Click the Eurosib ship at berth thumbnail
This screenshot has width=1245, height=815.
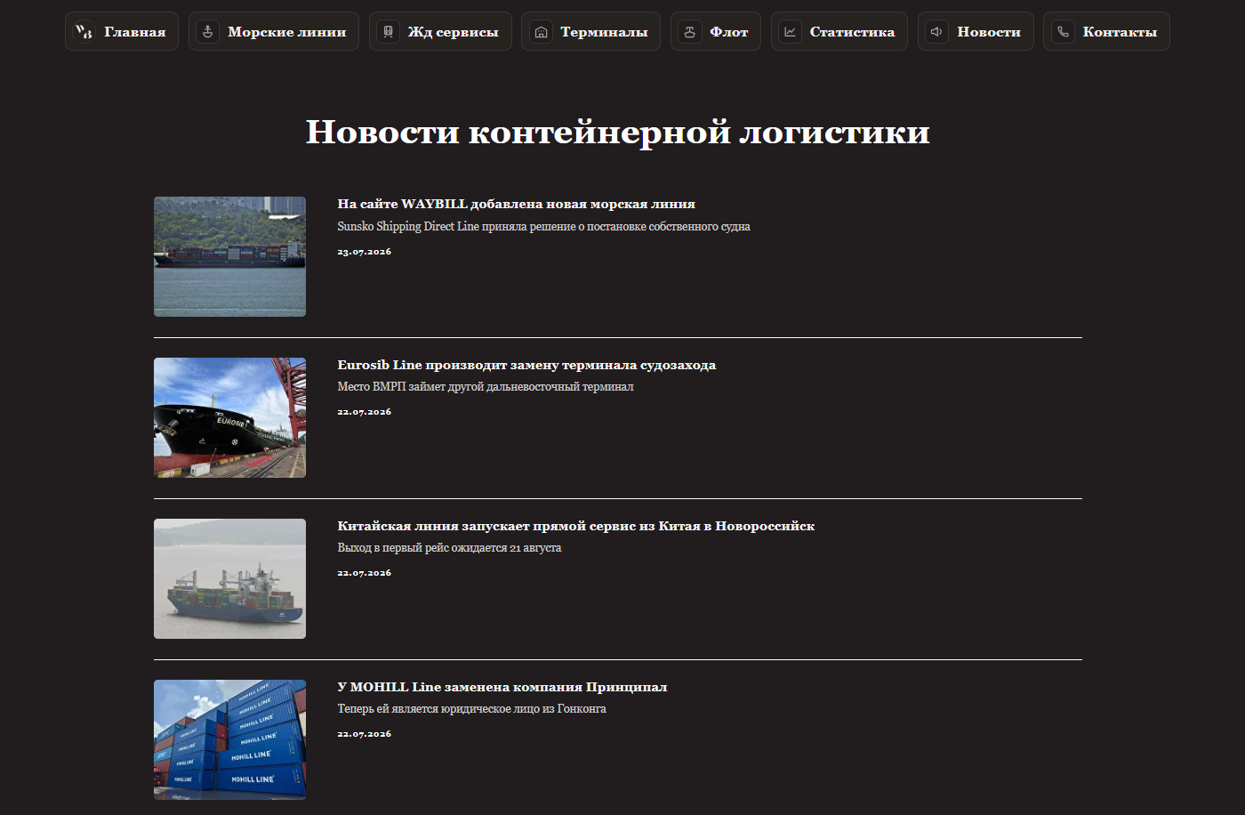pyautogui.click(x=229, y=417)
